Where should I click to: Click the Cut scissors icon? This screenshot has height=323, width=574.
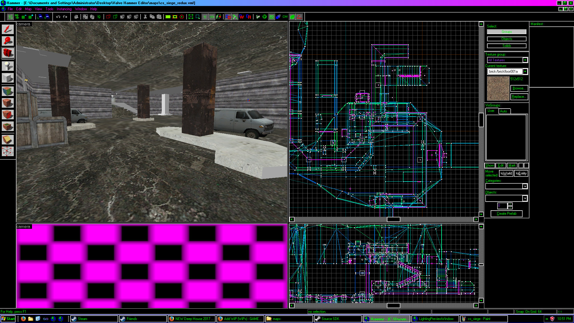tap(145, 17)
